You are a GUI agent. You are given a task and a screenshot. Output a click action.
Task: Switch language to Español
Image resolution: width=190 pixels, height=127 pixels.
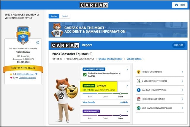coord(65,16)
